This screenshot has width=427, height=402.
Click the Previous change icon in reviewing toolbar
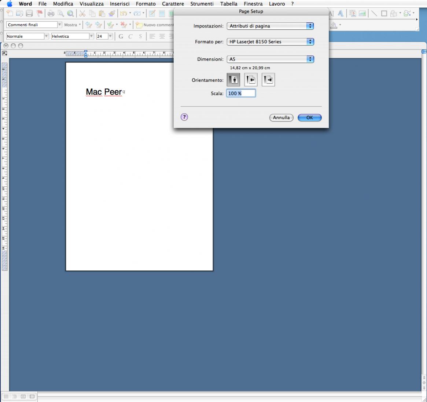pos(89,25)
